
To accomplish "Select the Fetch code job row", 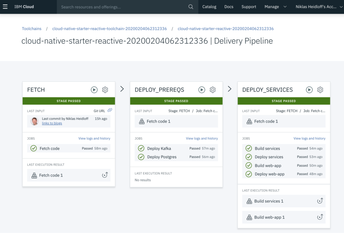I will pyautogui.click(x=69, y=148).
